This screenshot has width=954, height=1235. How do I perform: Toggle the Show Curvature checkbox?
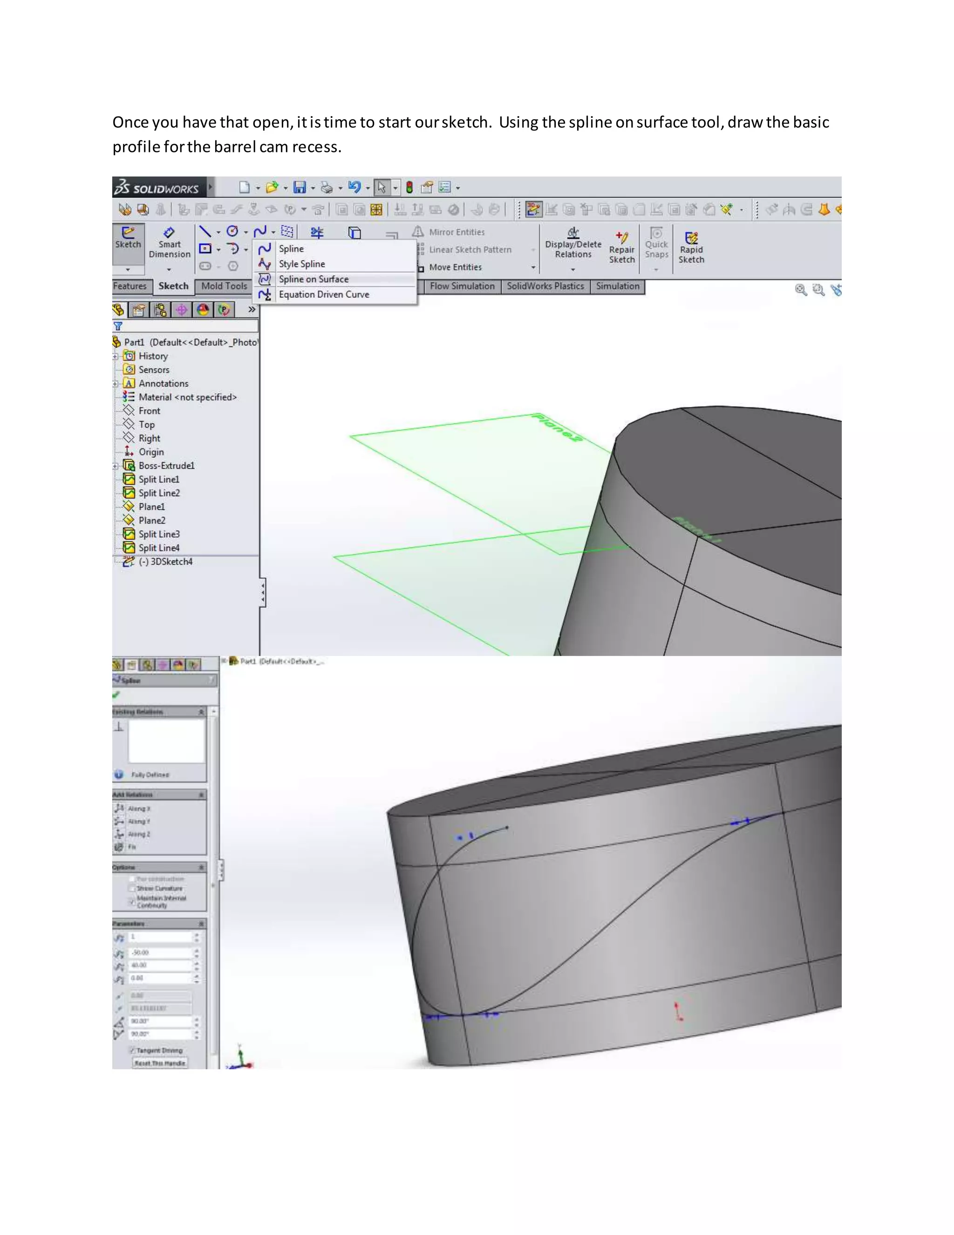click(x=132, y=888)
